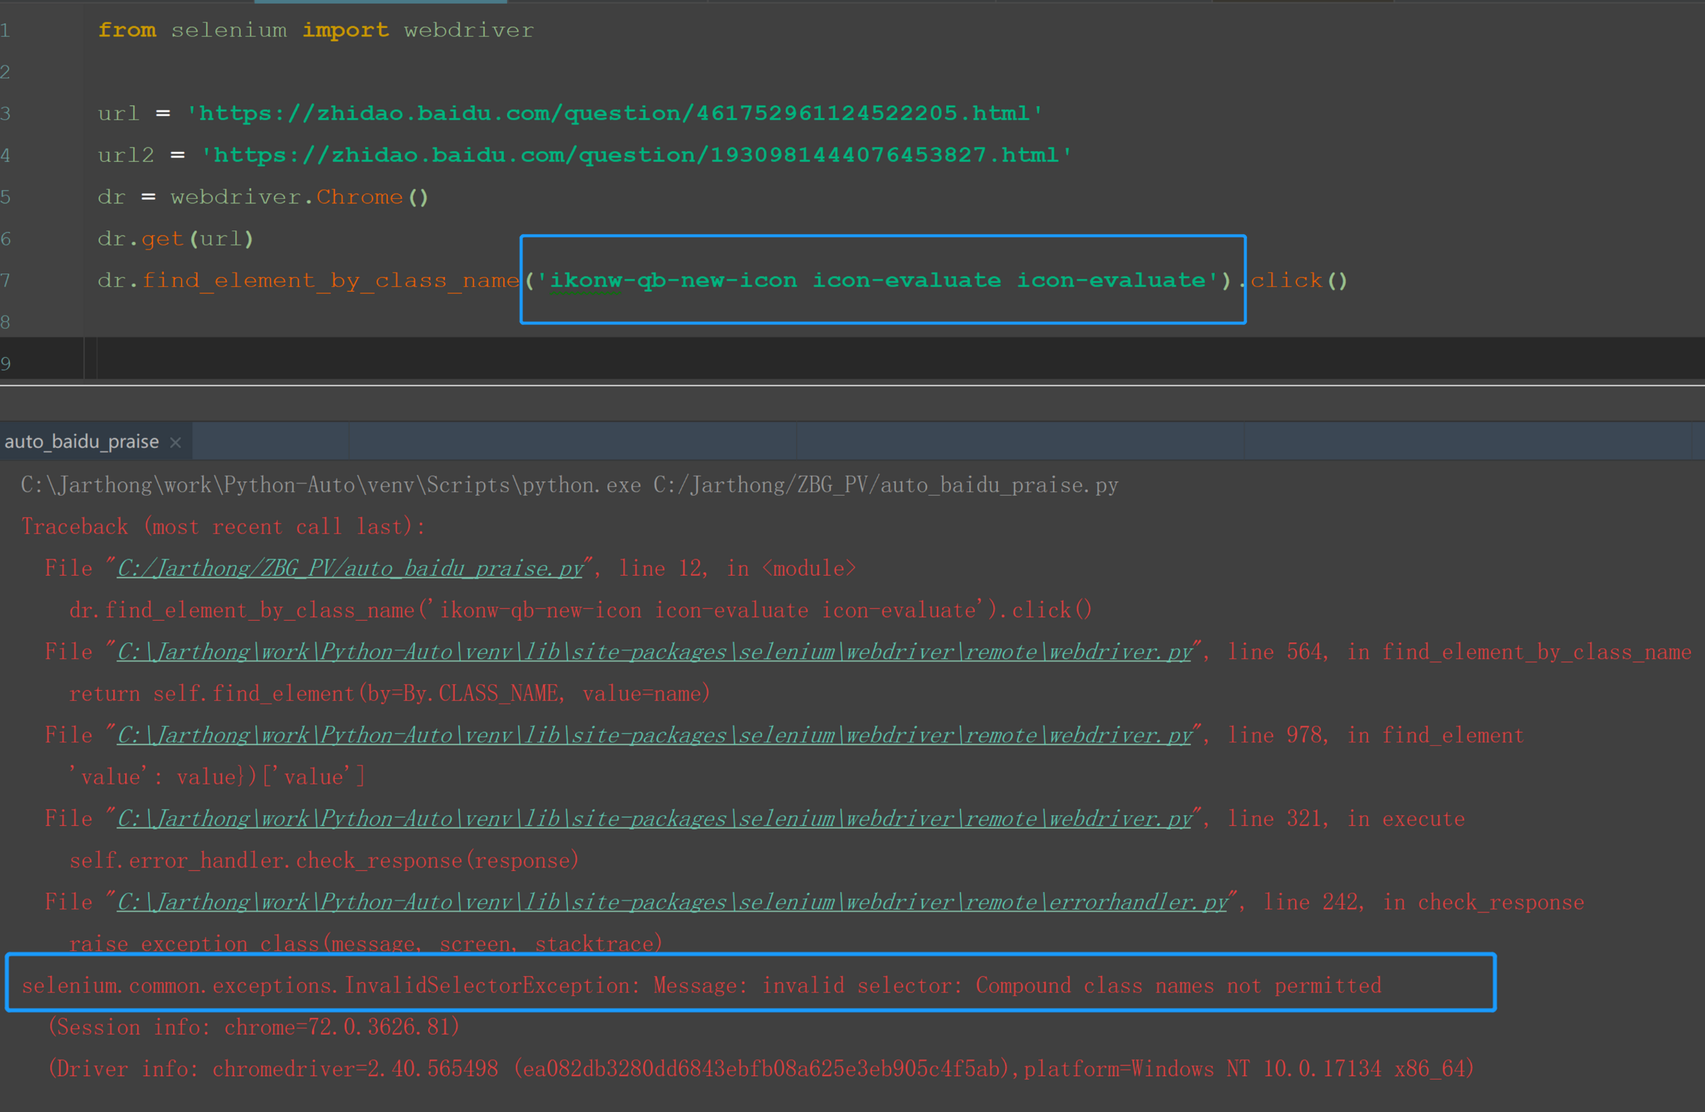Click the 'ikonw-qb-new-icon' class string
Image resolution: width=1705 pixels, height=1112 pixels.
[x=672, y=280]
